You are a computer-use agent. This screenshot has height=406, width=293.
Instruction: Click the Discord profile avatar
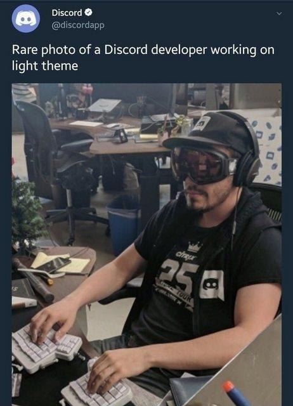(x=25, y=18)
